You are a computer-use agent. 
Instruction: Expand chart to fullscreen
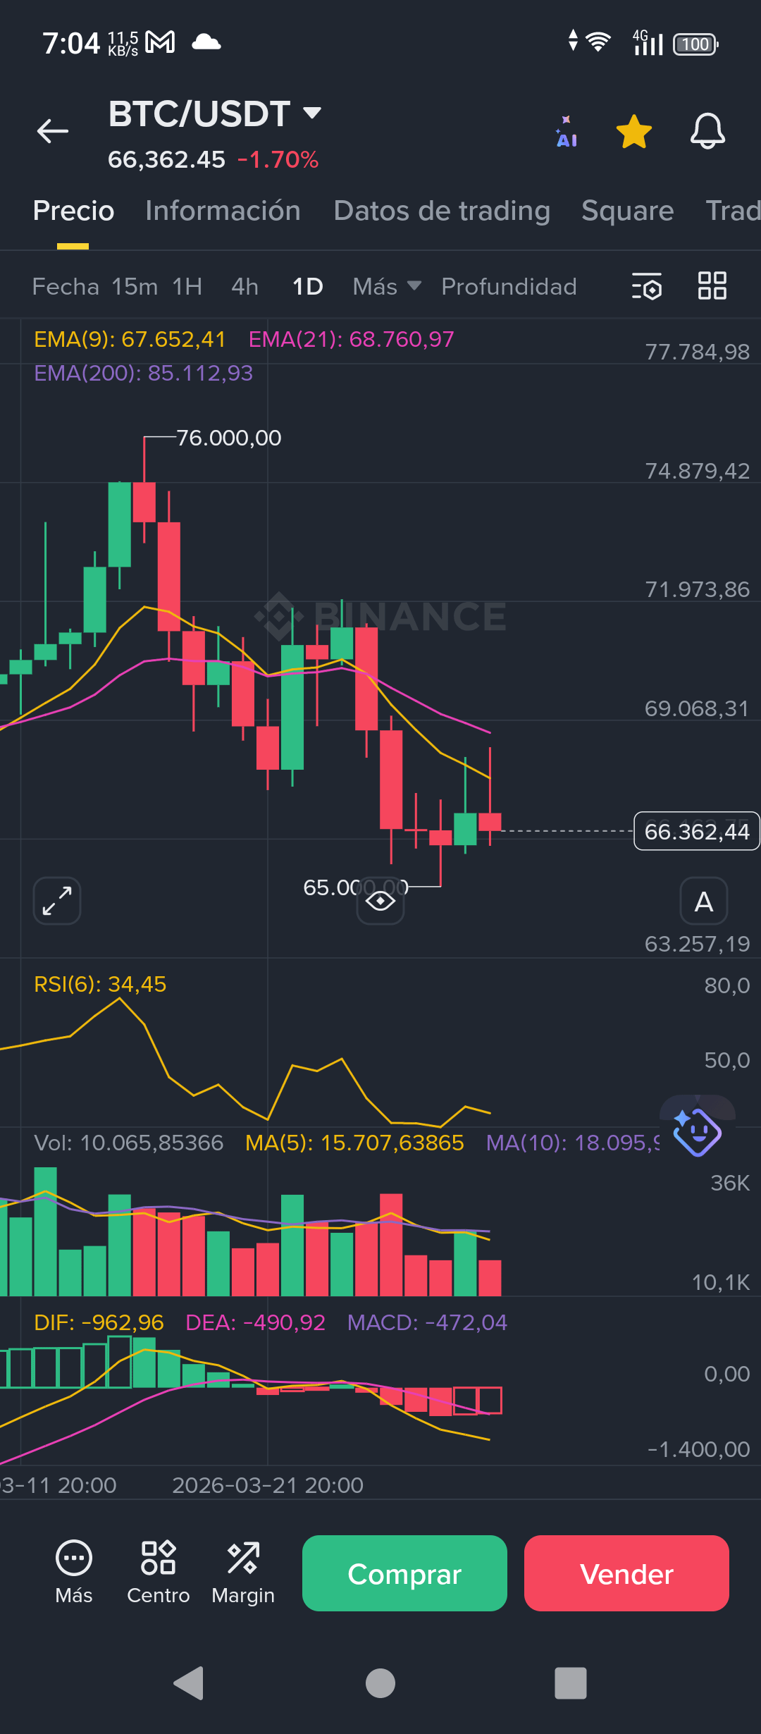pyautogui.click(x=57, y=901)
